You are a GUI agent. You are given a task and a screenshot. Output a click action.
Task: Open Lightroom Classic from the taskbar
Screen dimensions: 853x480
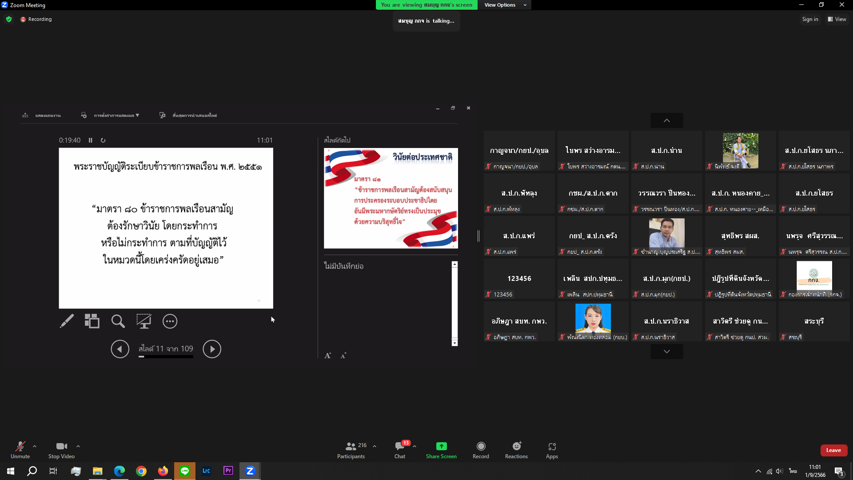click(x=207, y=471)
